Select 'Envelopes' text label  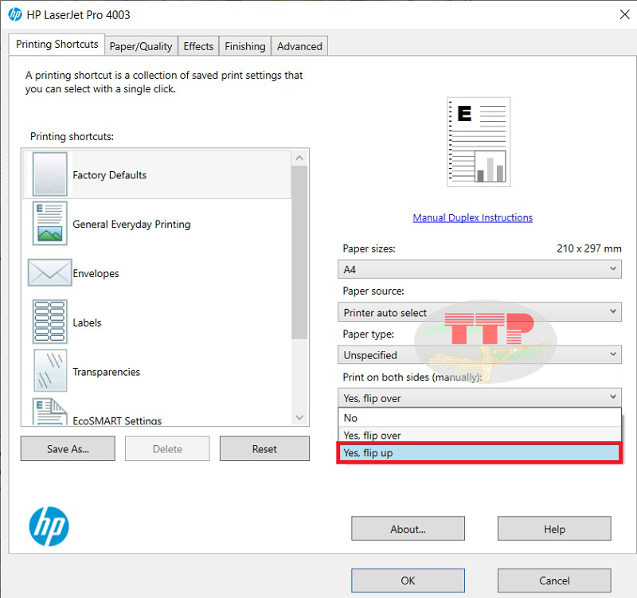pos(96,273)
